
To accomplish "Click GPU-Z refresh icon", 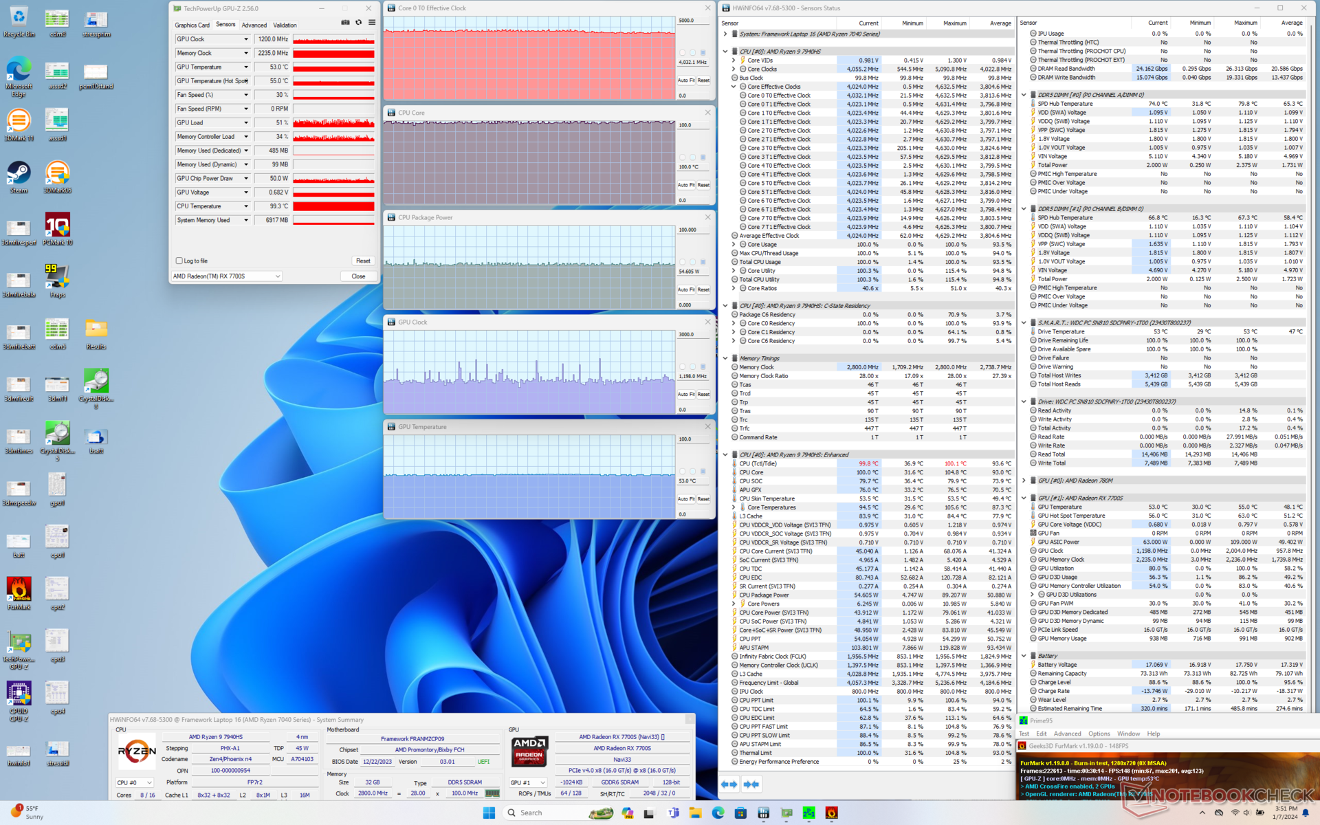I will pyautogui.click(x=358, y=23).
